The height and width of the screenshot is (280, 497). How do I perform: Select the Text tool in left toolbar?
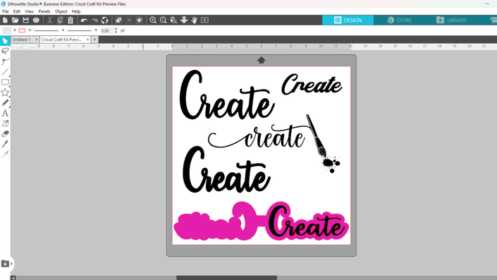(x=5, y=113)
